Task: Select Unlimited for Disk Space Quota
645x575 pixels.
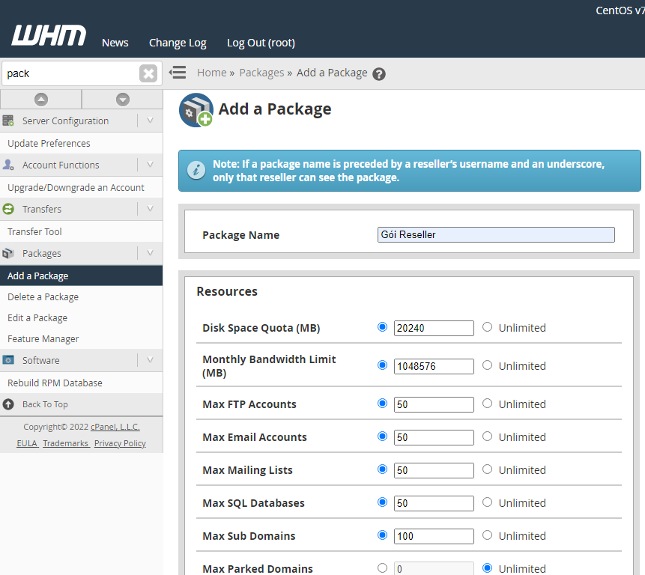Action: tap(488, 327)
